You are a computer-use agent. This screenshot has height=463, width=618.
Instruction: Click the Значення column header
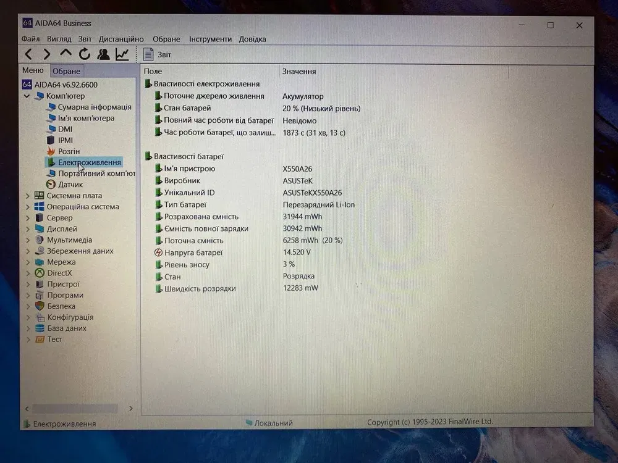click(x=299, y=72)
